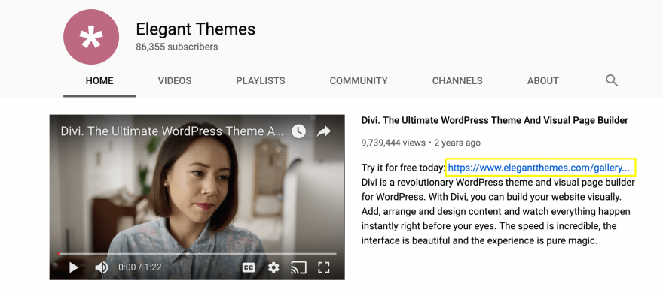
Task: Open the elegantthemes.com gallery link
Action: pyautogui.click(x=539, y=168)
